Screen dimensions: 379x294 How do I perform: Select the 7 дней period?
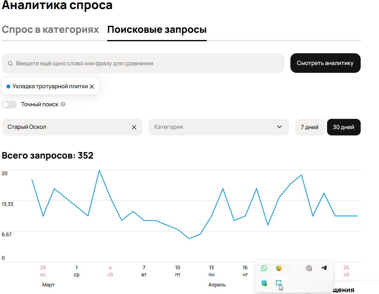(309, 127)
